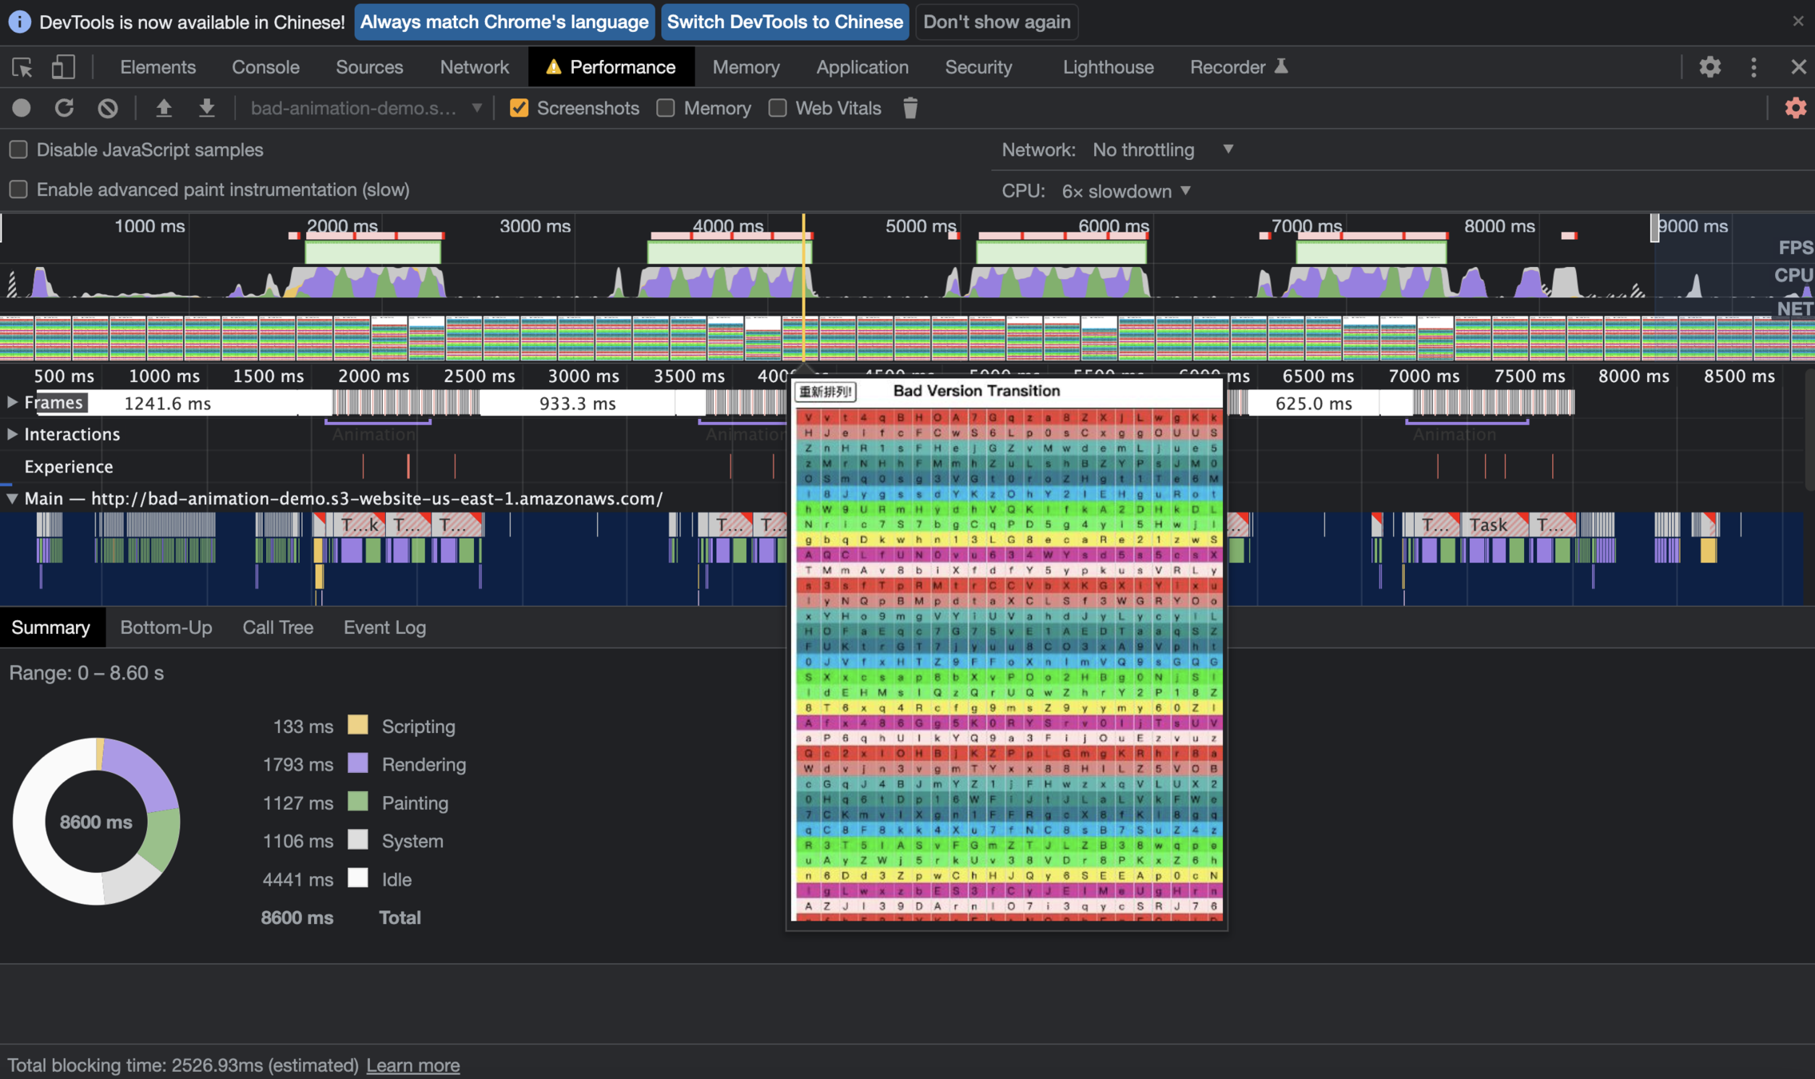Click the collect garbage trash icon
This screenshot has height=1079, width=1815.
pyautogui.click(x=909, y=108)
